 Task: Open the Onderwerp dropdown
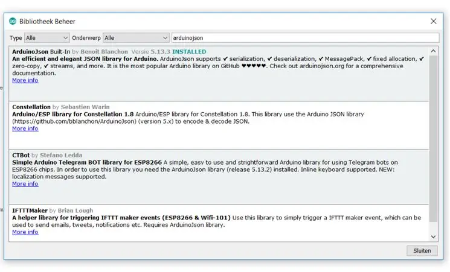tap(136, 38)
